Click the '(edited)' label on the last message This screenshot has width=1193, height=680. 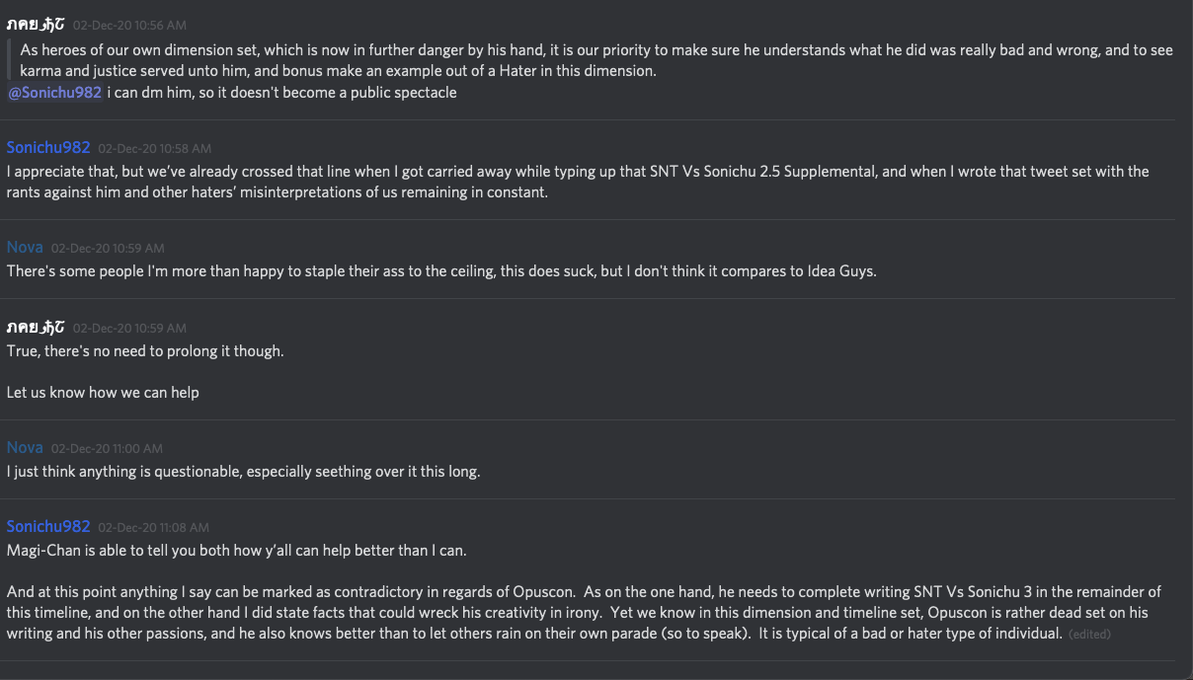1089,634
